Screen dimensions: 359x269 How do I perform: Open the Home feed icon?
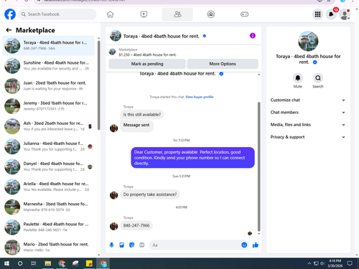tap(110, 14)
